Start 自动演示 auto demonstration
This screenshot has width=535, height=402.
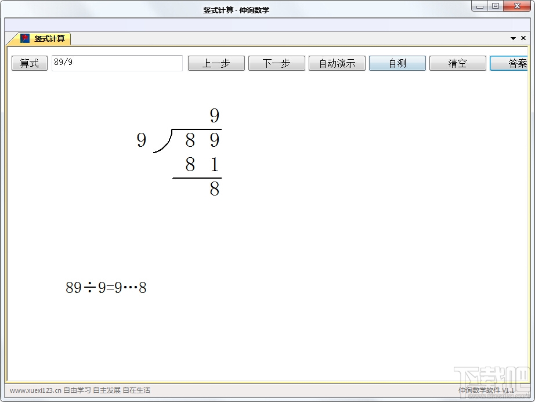pos(337,63)
